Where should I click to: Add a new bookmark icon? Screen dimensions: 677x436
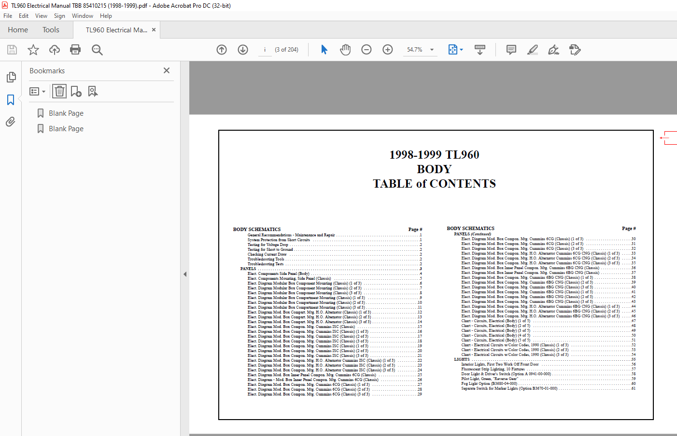76,91
